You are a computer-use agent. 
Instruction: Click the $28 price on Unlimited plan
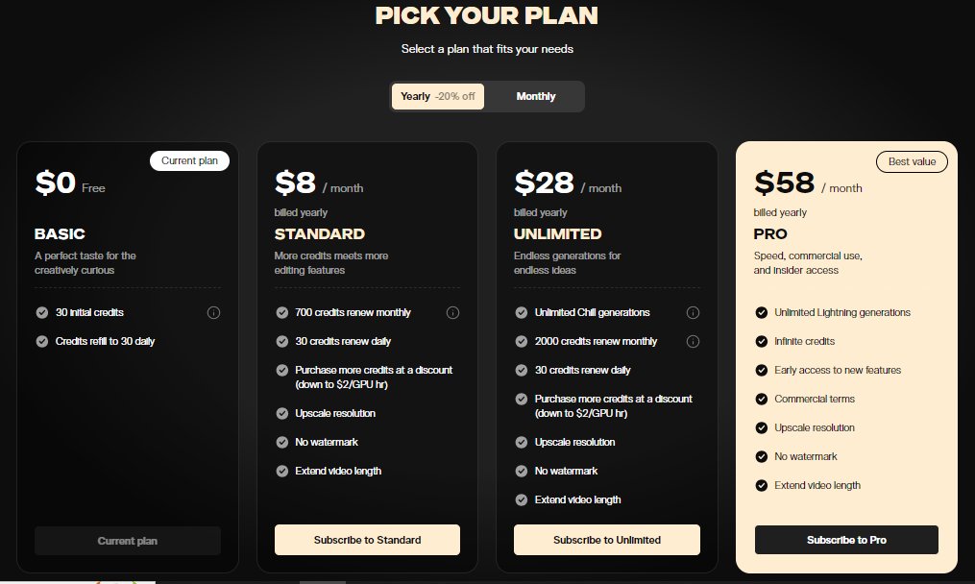click(545, 182)
